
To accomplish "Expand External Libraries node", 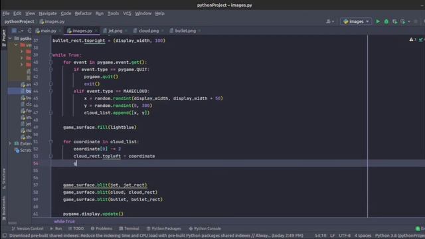I will pyautogui.click(x=11, y=143).
